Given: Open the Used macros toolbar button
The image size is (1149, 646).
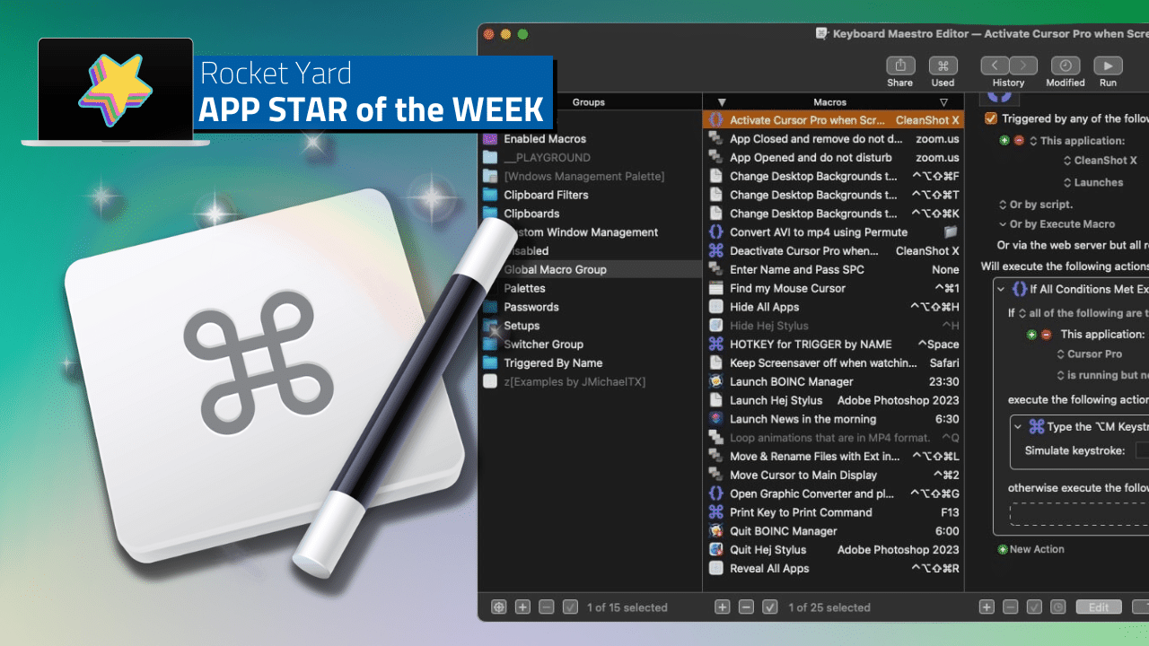Looking at the screenshot, I should coord(943,66).
